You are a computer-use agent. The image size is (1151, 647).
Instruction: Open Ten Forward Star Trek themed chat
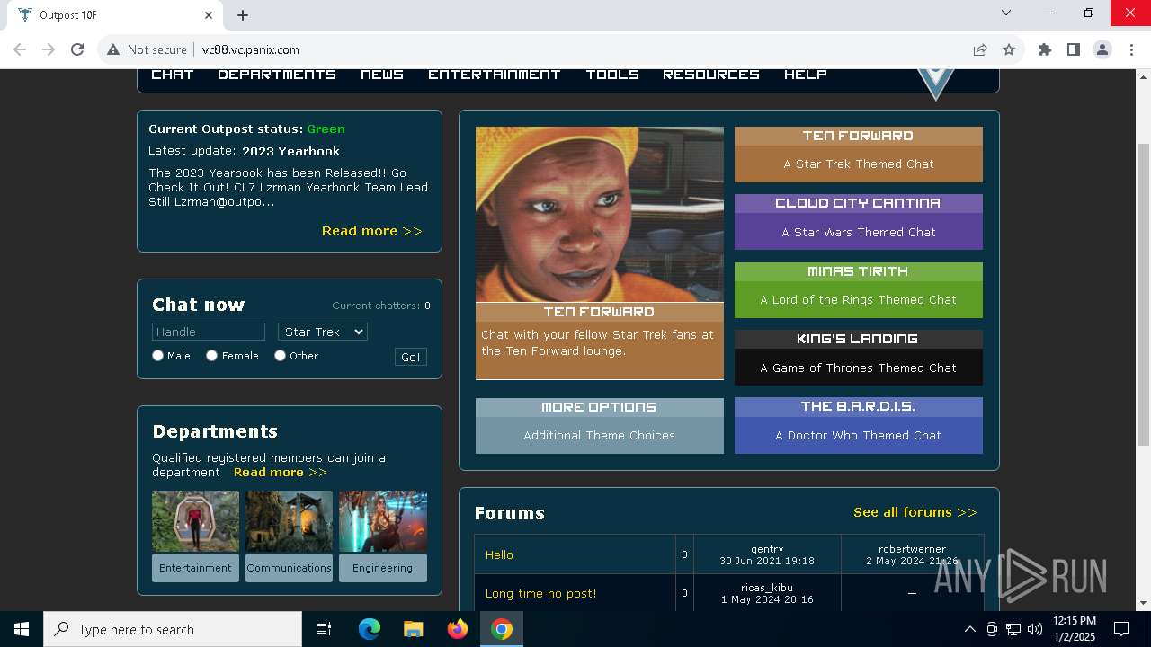point(859,155)
